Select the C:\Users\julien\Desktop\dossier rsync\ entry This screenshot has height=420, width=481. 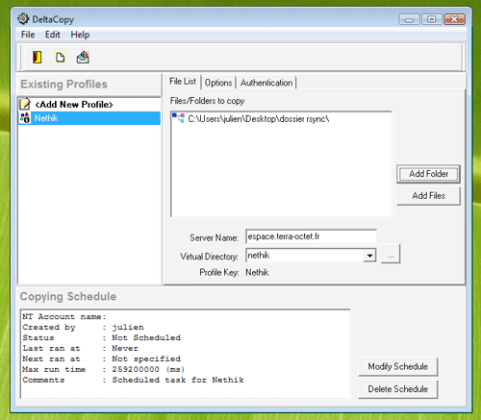[259, 119]
